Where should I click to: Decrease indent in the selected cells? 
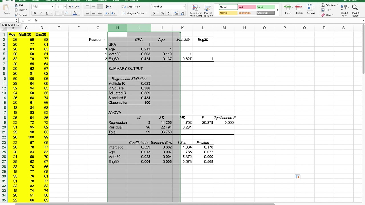(x=107, y=13)
